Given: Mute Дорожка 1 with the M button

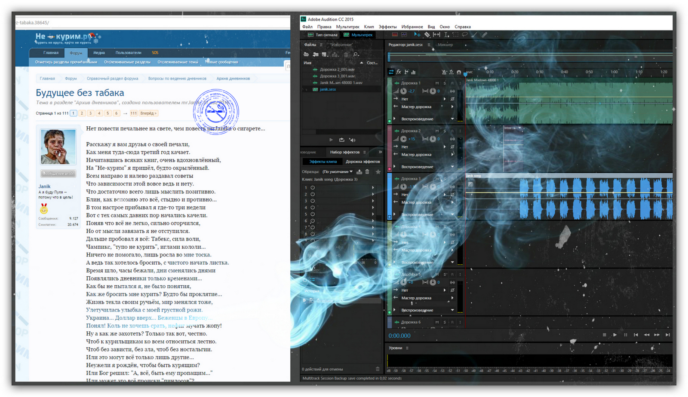Looking at the screenshot, I should click(437, 83).
